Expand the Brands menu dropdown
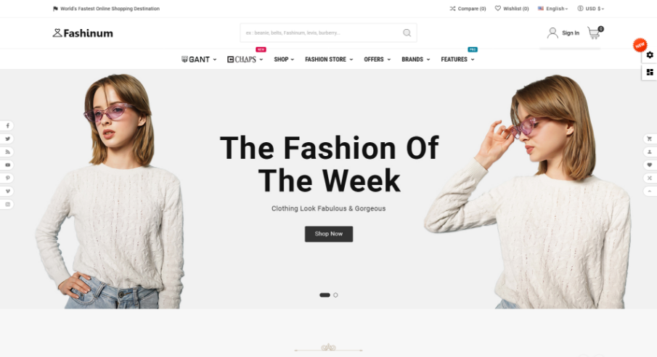Image resolution: width=657 pixels, height=357 pixels. (x=416, y=59)
